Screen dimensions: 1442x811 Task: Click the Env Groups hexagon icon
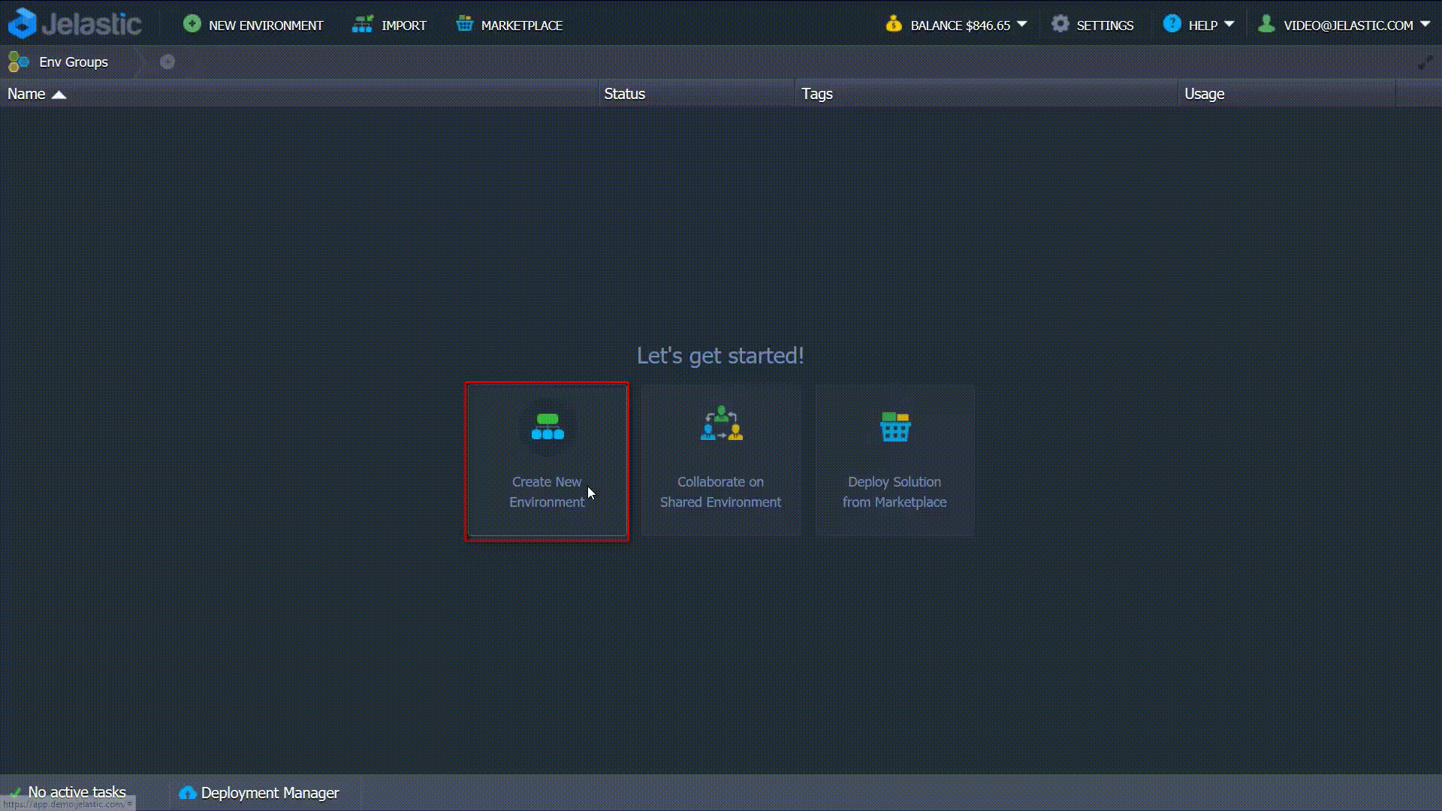[18, 62]
